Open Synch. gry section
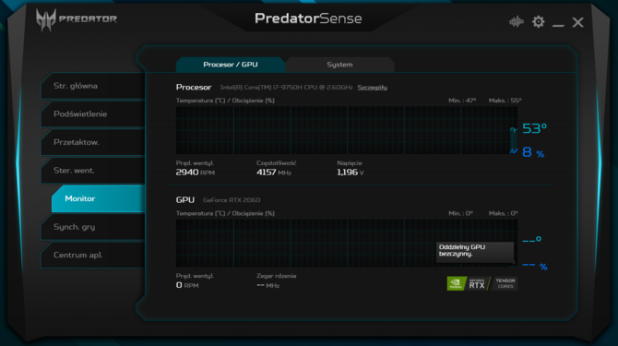The width and height of the screenshot is (618, 346). [x=93, y=227]
